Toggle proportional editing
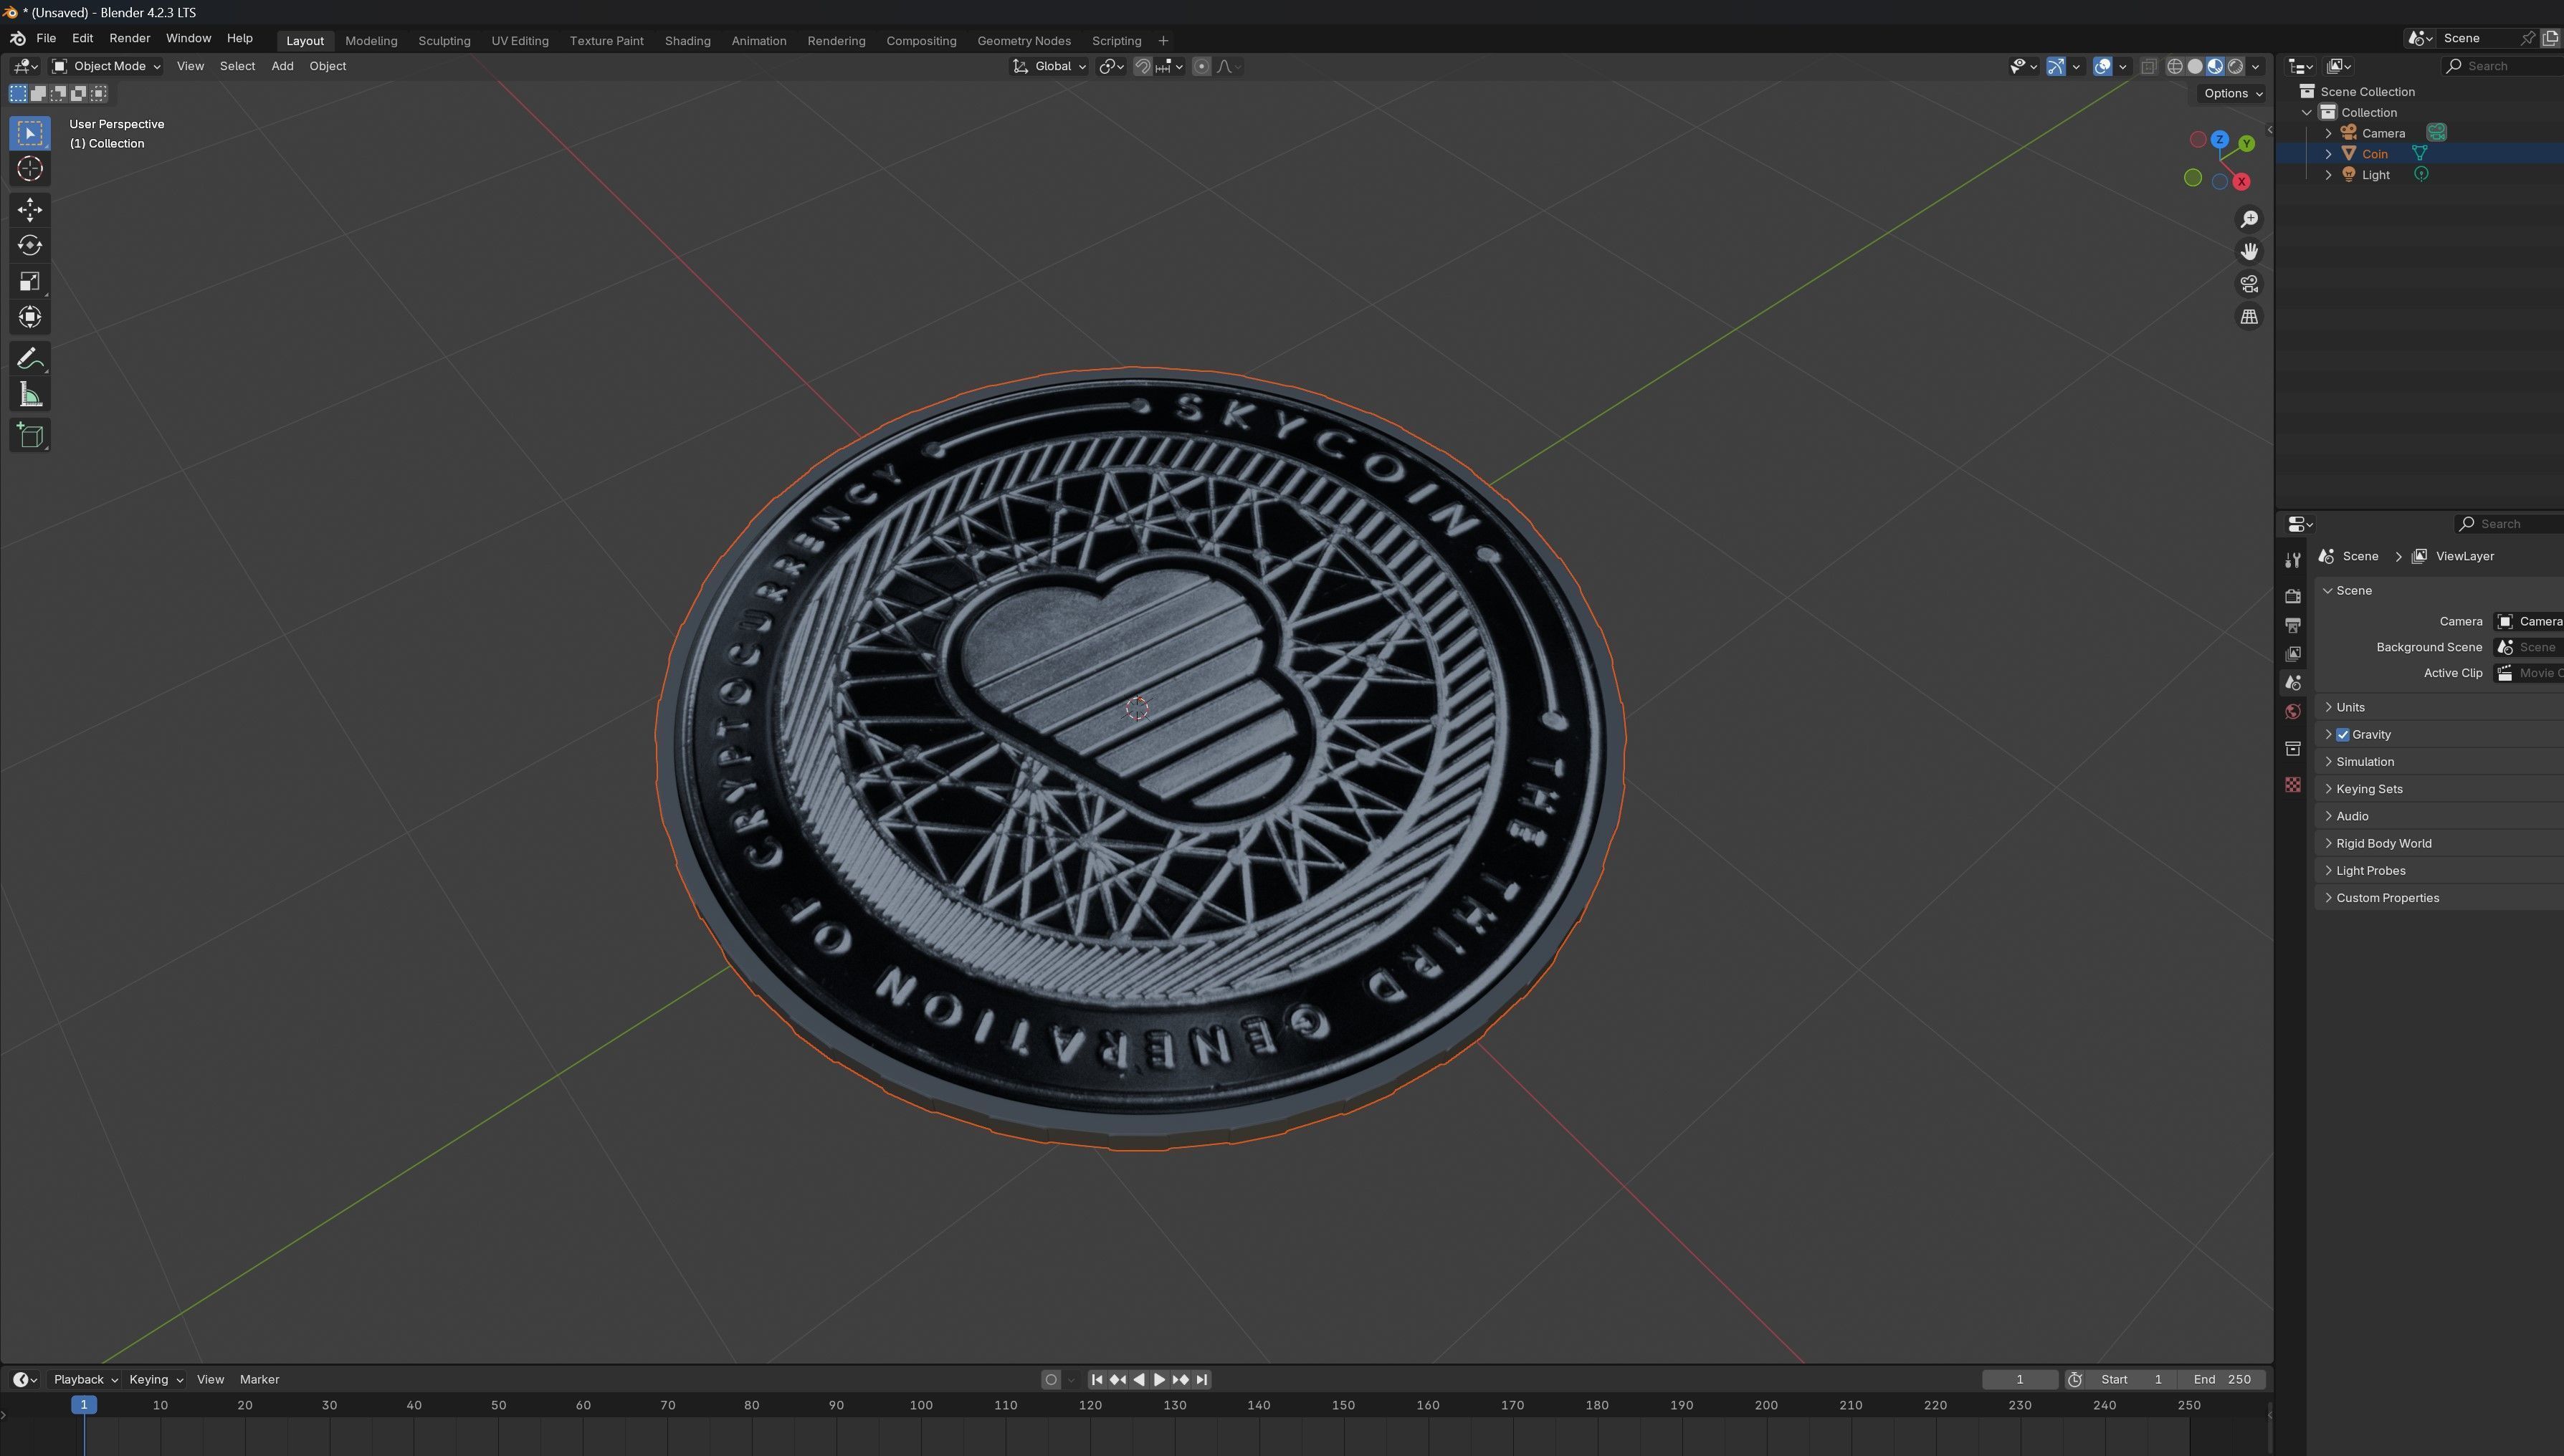The width and height of the screenshot is (2564, 1456). (1201, 66)
